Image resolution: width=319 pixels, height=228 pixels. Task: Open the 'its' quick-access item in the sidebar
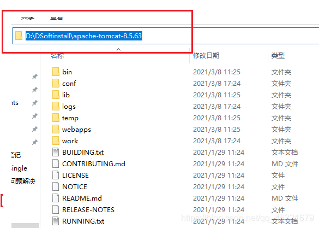coord(15,103)
